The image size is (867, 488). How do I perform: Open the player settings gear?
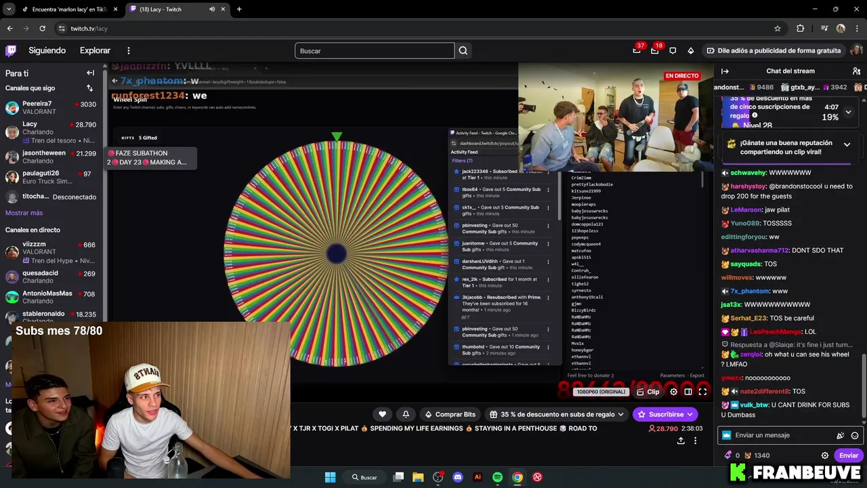[673, 392]
